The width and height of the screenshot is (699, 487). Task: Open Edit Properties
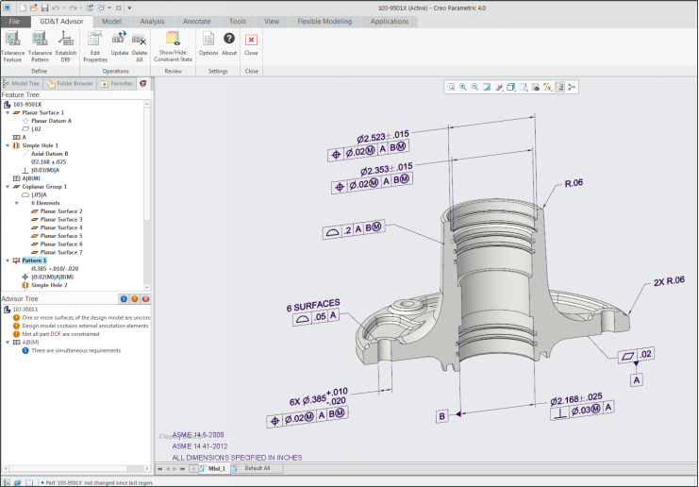95,46
